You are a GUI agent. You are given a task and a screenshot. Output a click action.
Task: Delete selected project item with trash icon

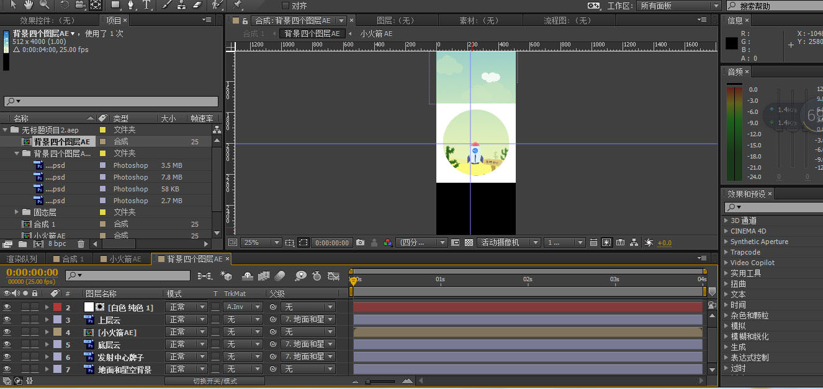click(x=81, y=244)
